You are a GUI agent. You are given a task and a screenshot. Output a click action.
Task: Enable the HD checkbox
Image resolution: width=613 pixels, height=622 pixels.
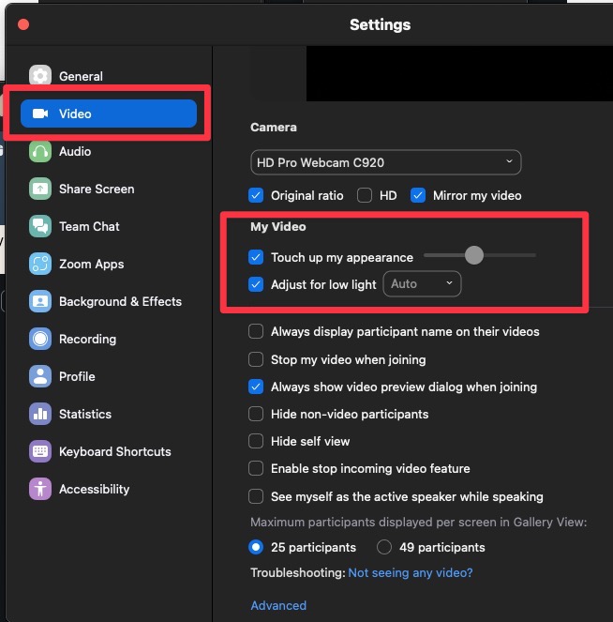[x=365, y=195]
